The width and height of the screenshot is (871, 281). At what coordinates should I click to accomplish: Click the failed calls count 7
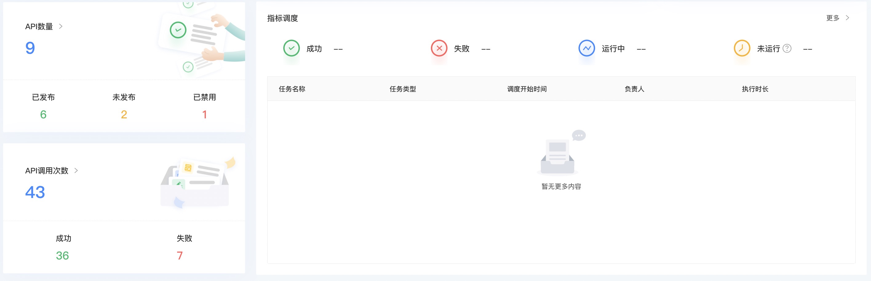(x=180, y=255)
